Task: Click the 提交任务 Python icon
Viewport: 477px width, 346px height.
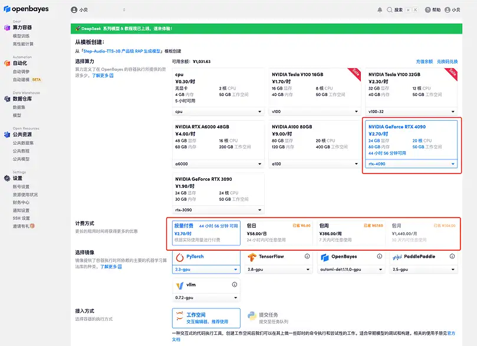Action: (x=252, y=316)
